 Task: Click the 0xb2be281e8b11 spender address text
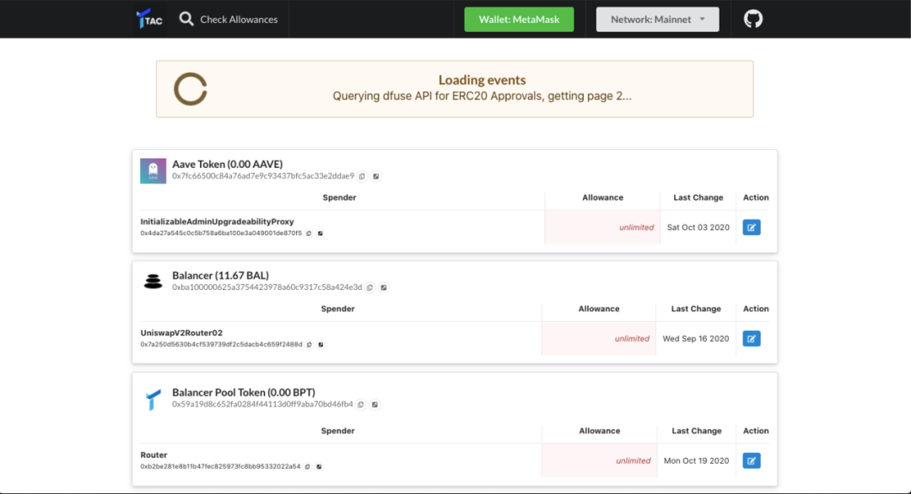[x=220, y=467]
